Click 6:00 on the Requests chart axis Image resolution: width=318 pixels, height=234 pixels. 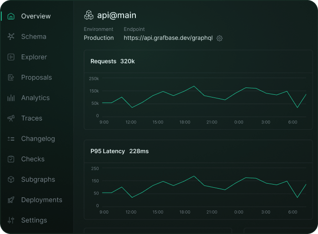293,122
